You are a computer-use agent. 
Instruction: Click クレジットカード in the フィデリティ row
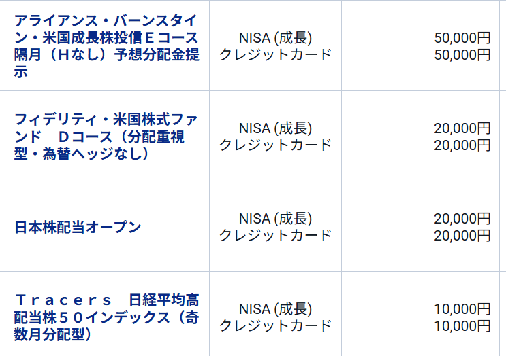[275, 145]
